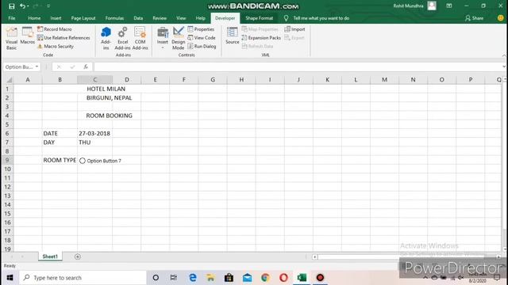Click the Select All corner triangle
The width and height of the screenshot is (508, 285).
[9, 80]
